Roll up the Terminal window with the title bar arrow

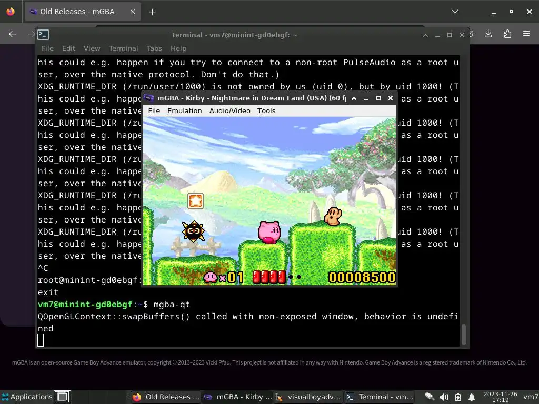[425, 35]
